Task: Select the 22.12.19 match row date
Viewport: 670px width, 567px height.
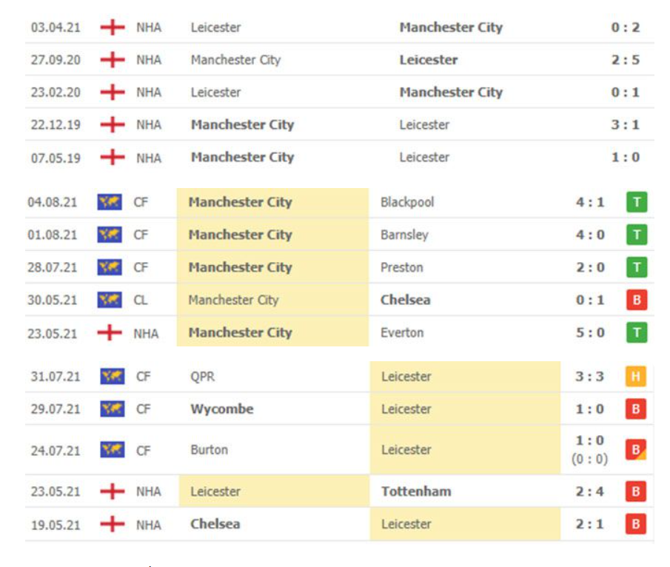Action: 56,125
